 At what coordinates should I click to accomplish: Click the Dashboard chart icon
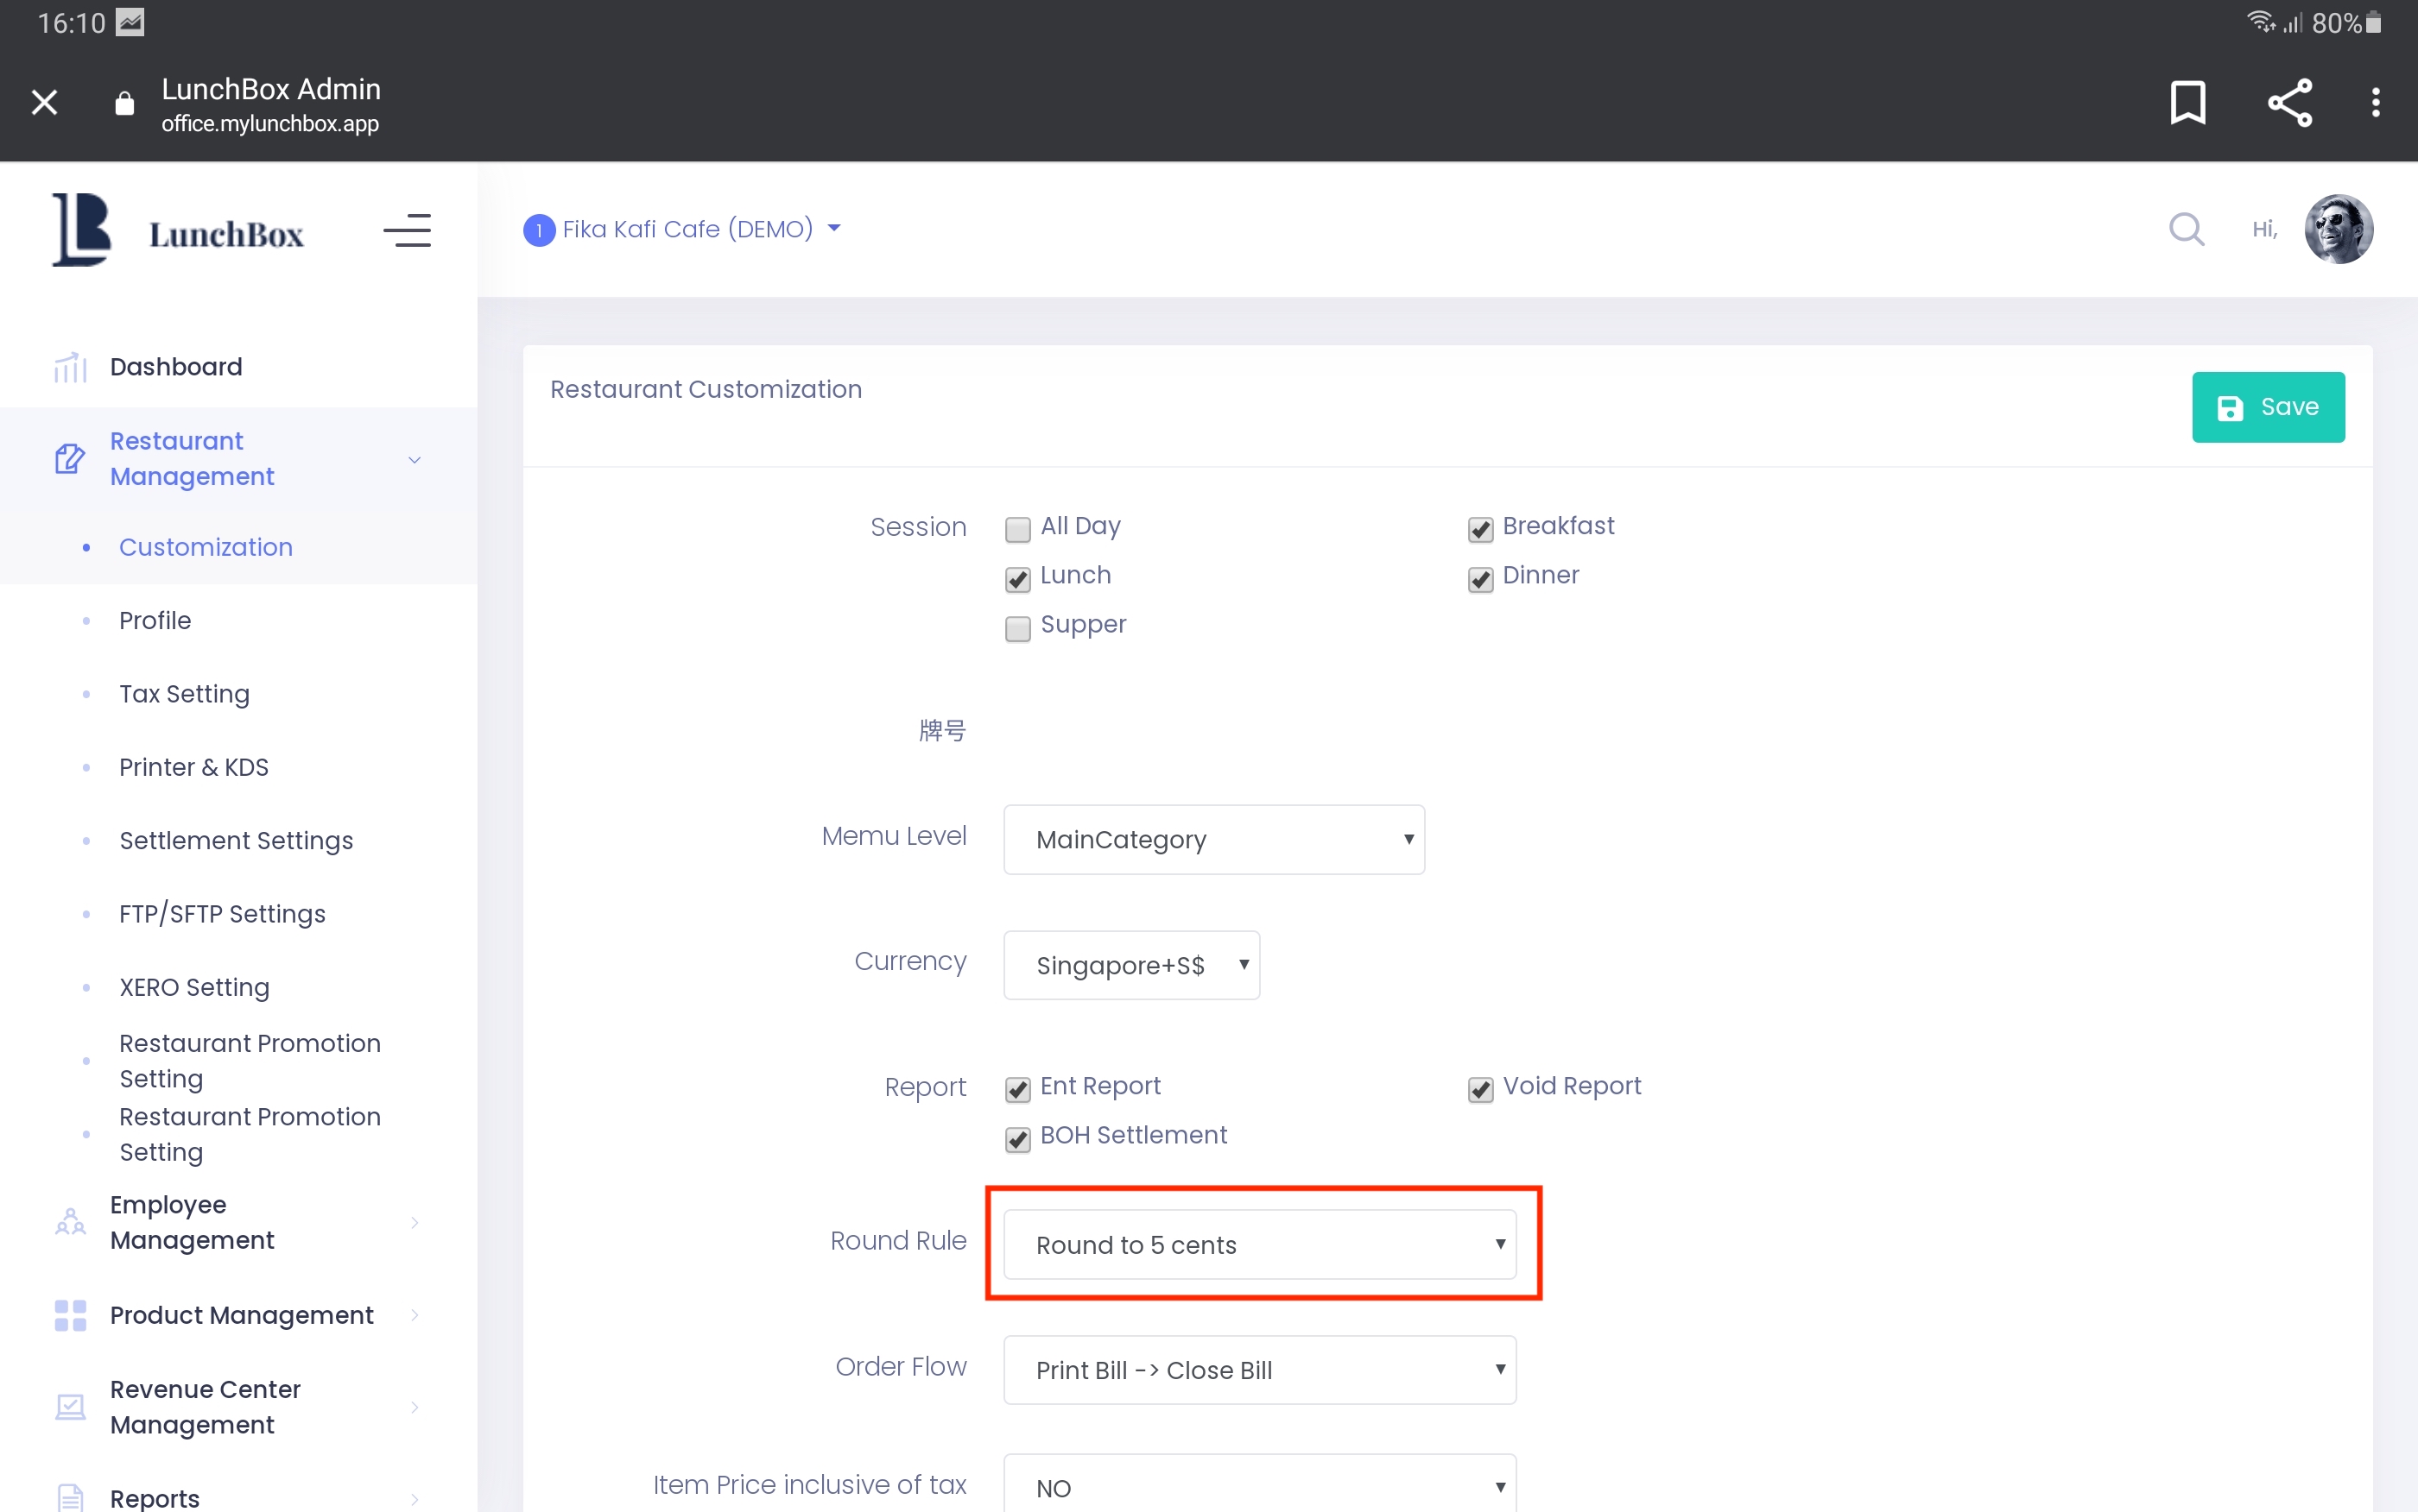[x=70, y=367]
